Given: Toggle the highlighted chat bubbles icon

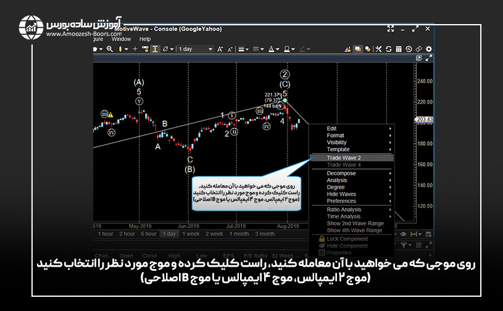Looking at the screenshot, I should point(357,49).
